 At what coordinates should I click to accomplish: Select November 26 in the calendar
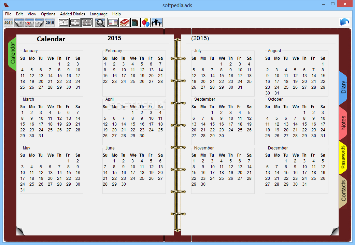tap(231, 178)
